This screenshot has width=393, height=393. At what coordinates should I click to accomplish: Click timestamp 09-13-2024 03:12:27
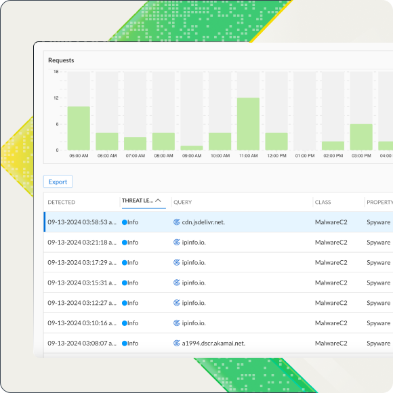point(82,303)
